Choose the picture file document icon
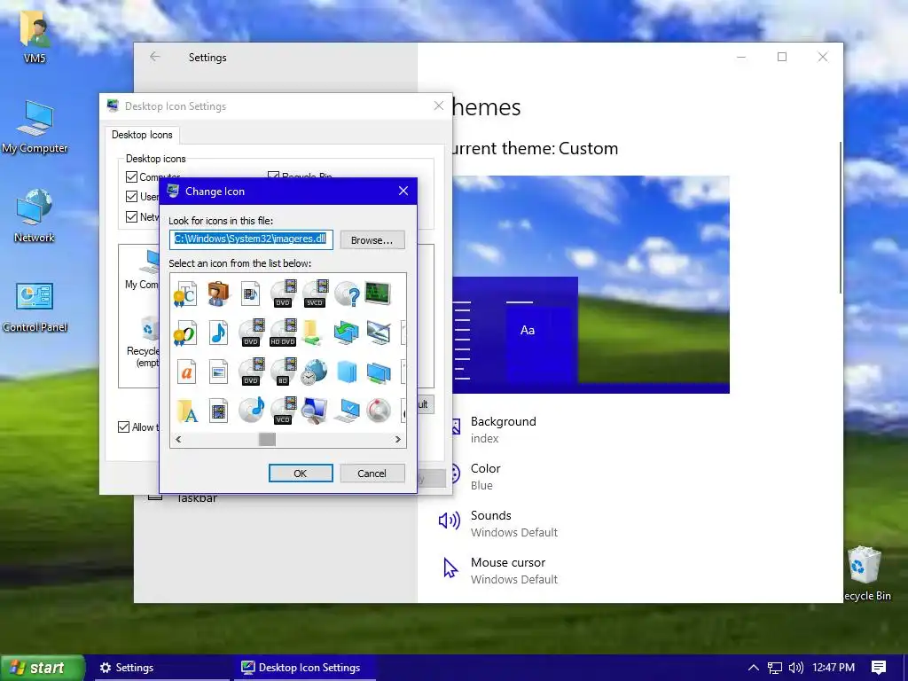Screen dimensions: 908x681 click(218, 372)
